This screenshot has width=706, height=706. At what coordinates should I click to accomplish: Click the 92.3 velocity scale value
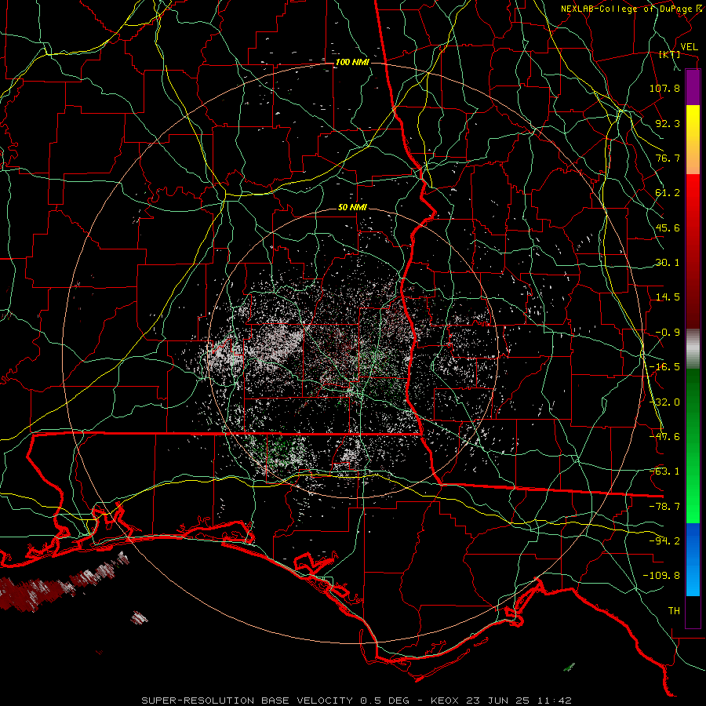[668, 123]
